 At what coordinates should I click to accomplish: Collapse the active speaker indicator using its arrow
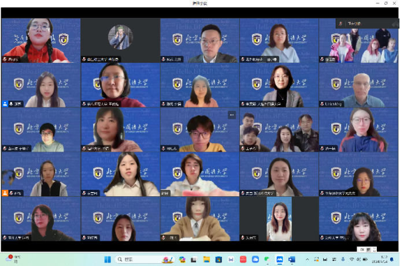pyautogui.click(x=395, y=24)
